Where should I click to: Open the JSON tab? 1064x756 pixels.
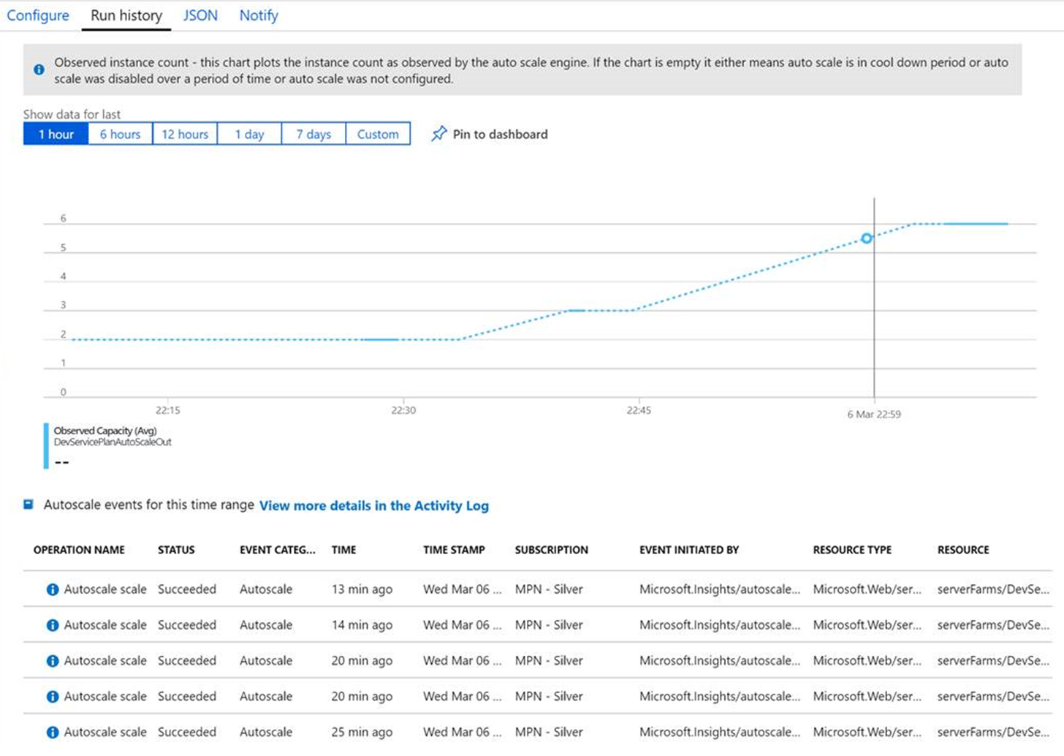pos(200,15)
